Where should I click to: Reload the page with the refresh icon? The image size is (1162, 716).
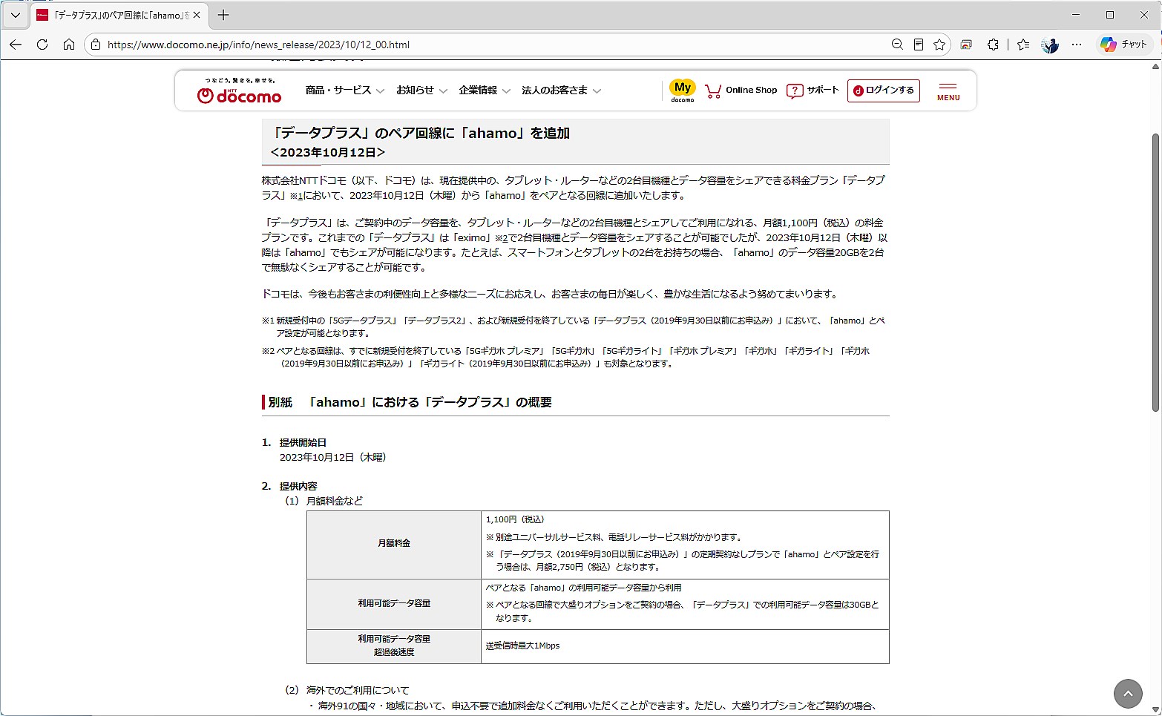42,45
